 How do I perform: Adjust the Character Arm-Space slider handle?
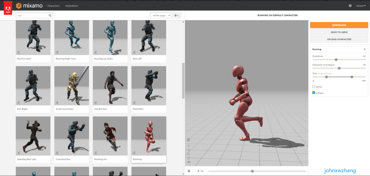pos(339,68)
